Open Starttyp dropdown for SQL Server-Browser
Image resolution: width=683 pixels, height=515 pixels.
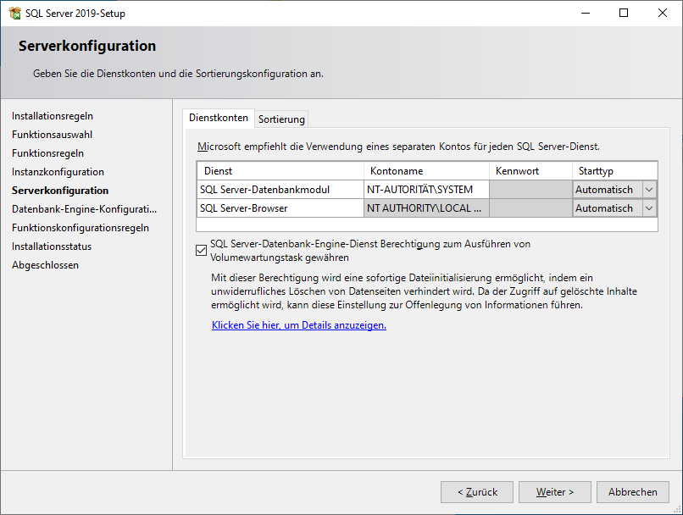[649, 208]
